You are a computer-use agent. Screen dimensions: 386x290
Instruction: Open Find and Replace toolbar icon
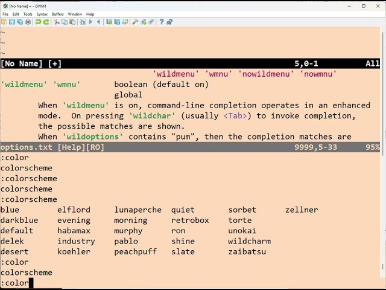tap(83, 22)
